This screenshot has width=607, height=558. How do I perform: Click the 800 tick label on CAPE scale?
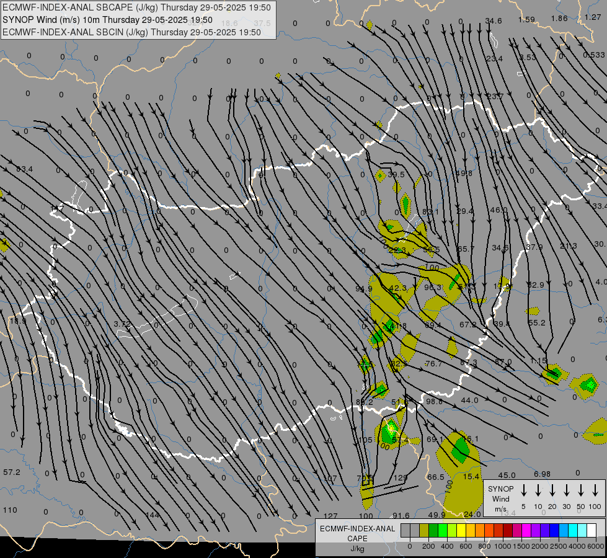pyautogui.click(x=484, y=546)
